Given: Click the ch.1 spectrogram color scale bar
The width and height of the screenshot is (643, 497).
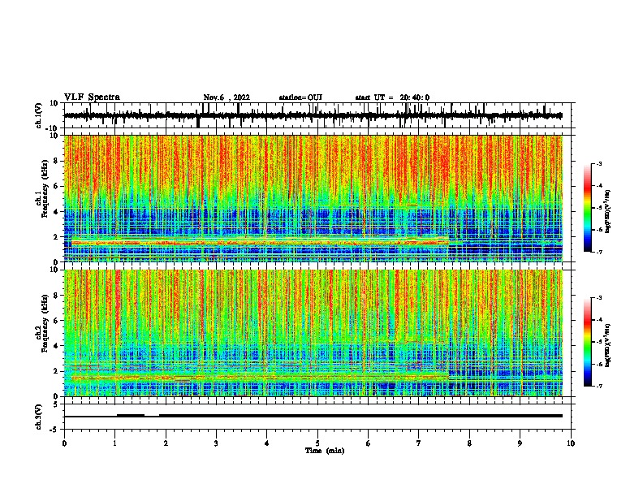Looking at the screenshot, I should [x=587, y=208].
